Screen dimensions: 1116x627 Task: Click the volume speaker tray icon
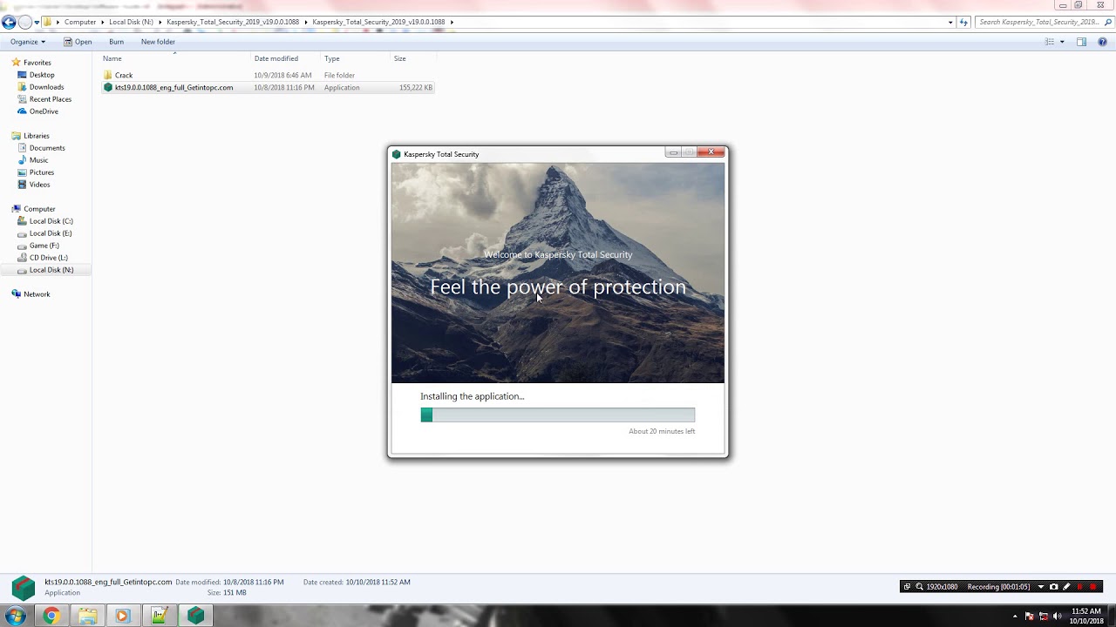tap(1058, 617)
